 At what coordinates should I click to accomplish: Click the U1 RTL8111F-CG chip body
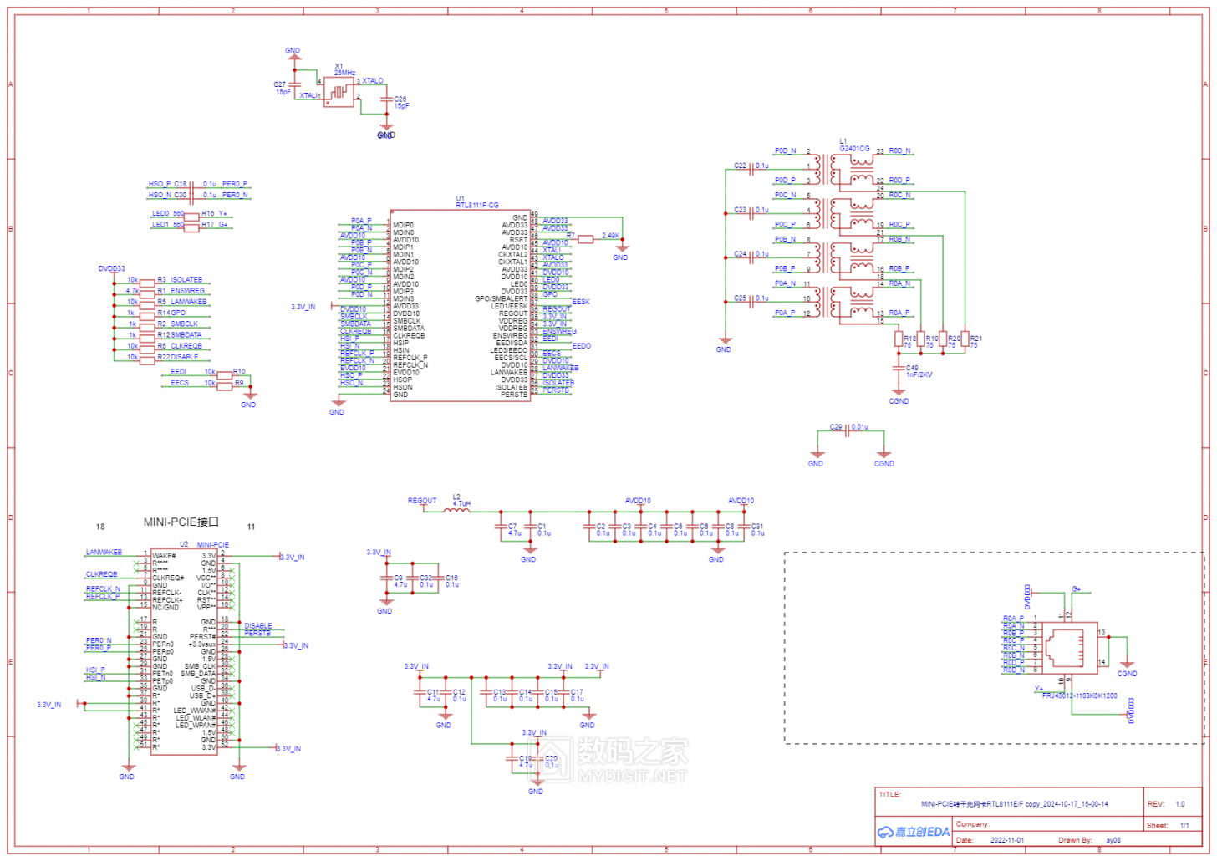(460, 305)
